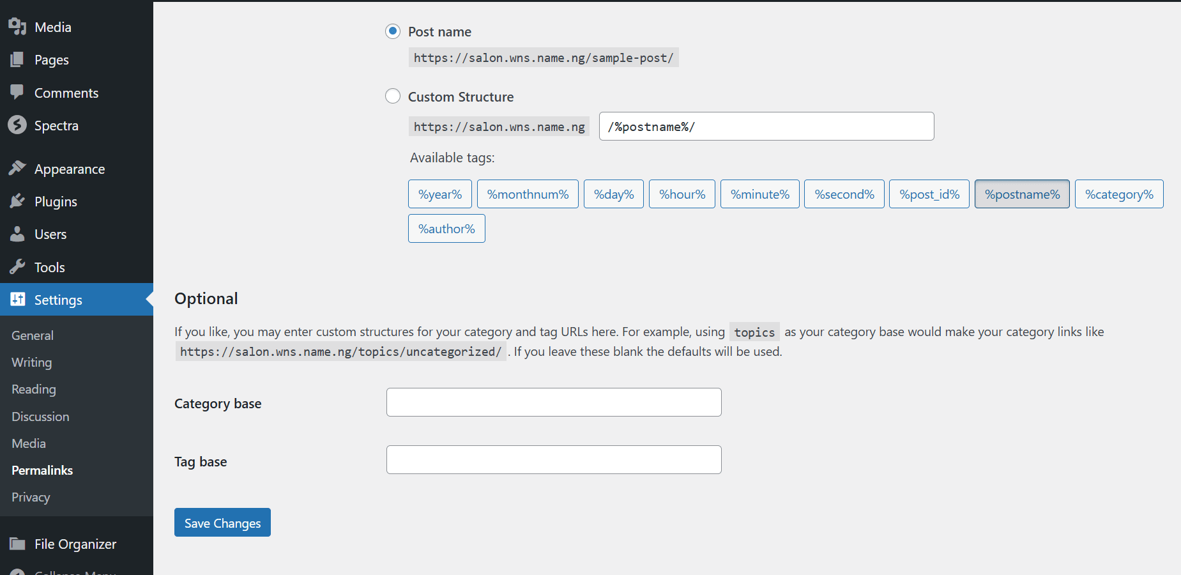Click the Media icon in sidebar
The width and height of the screenshot is (1181, 575).
pos(17,27)
